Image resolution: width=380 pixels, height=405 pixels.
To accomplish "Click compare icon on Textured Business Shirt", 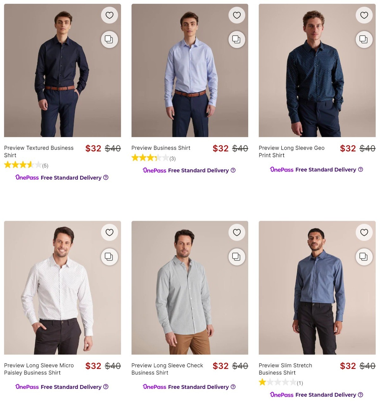I will click(x=109, y=39).
